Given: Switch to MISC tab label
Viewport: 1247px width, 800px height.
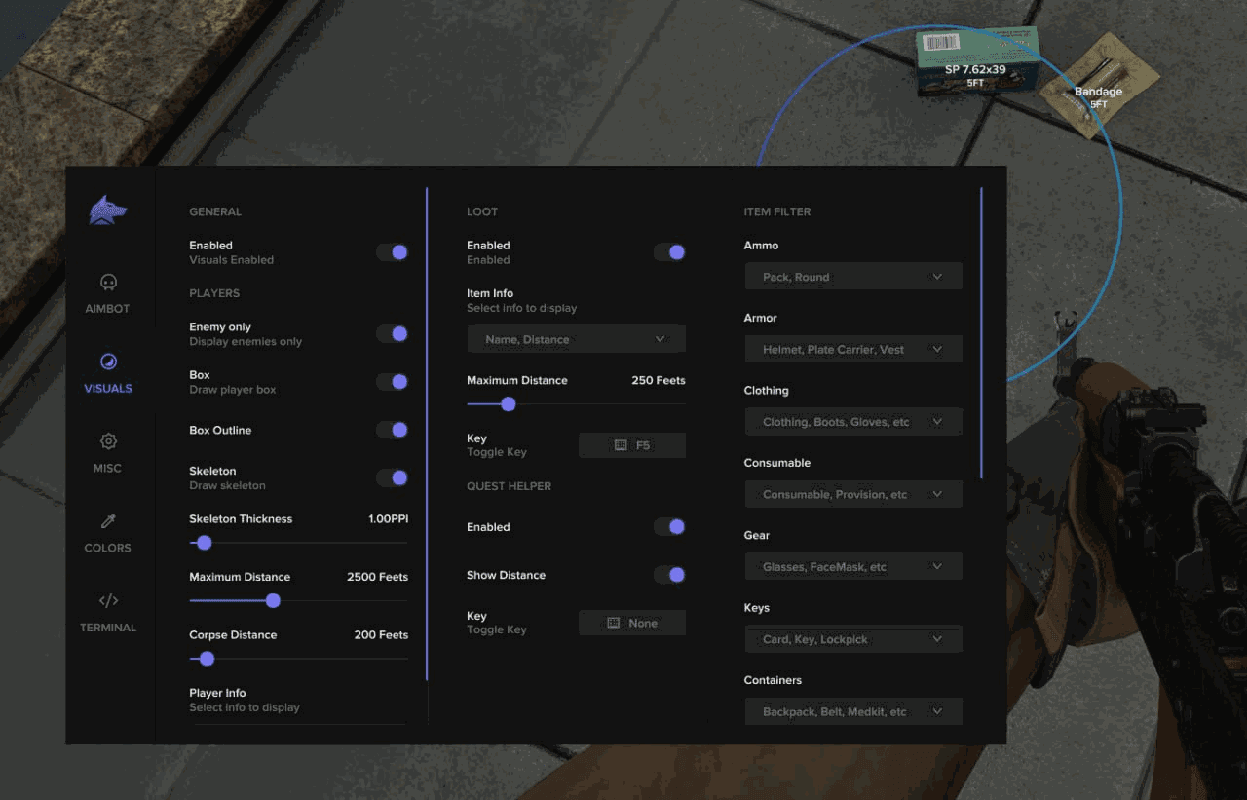Looking at the screenshot, I should [x=107, y=469].
